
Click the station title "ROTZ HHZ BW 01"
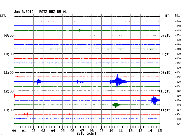pos(53,12)
